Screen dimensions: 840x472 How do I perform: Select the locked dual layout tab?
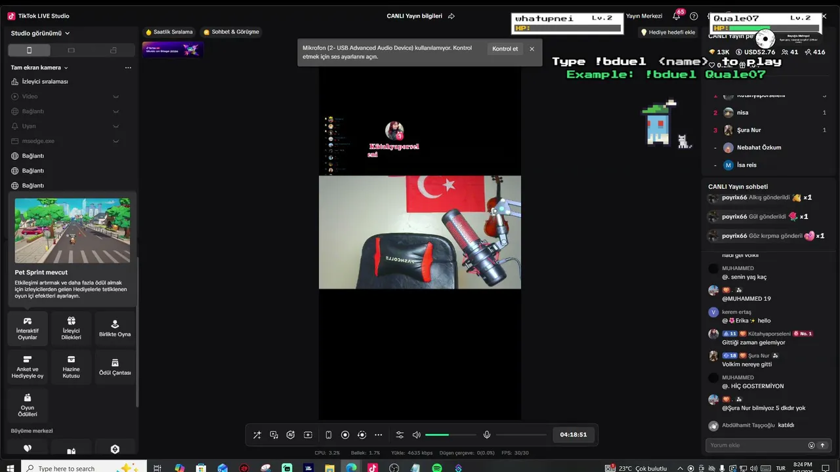113,50
